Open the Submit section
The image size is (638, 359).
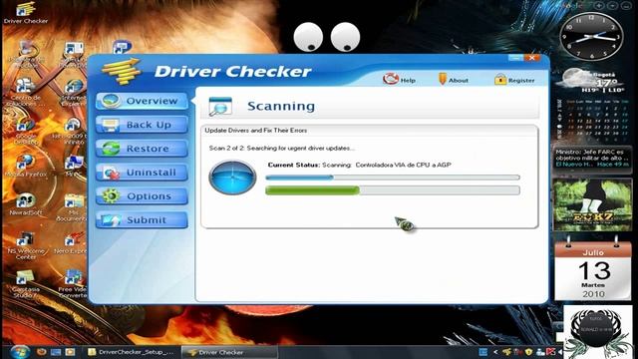point(142,220)
